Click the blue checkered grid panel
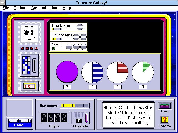 tap(26, 65)
